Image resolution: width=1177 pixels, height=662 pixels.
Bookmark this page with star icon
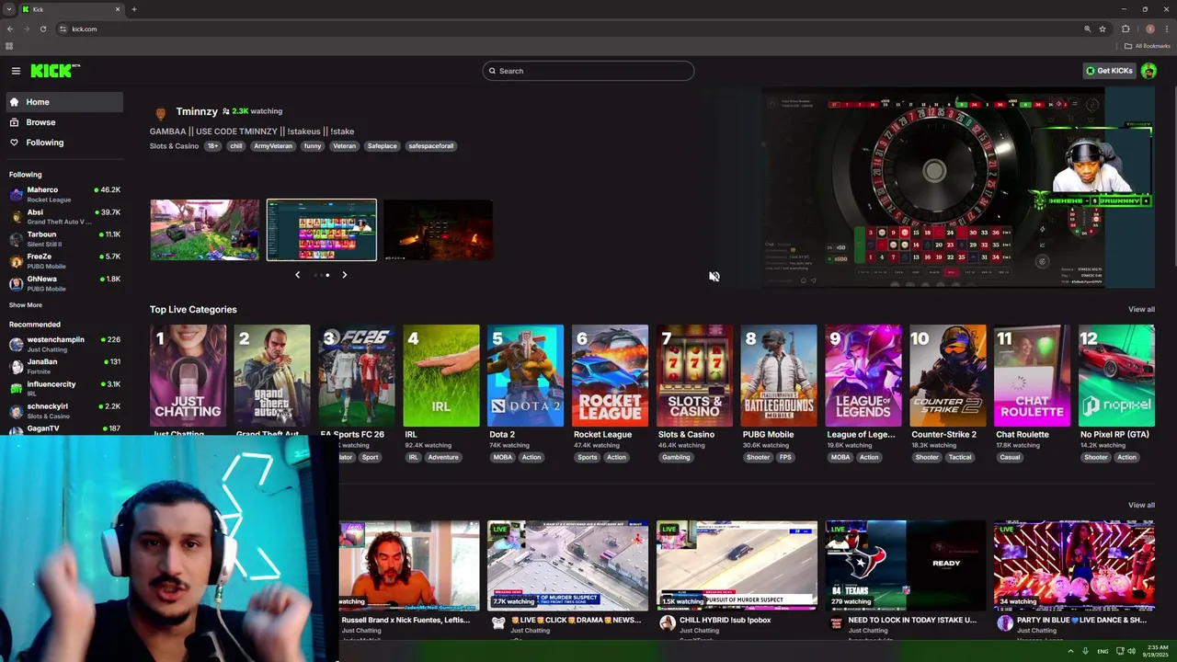click(1103, 29)
